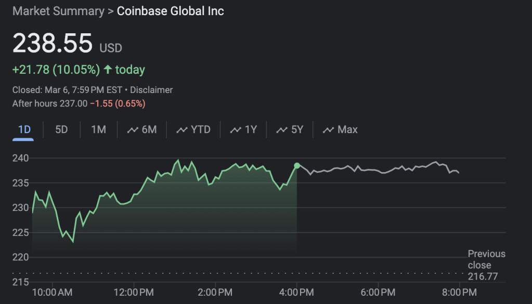Click the trend icon next to 5Y
Image resolution: width=532 pixels, height=304 pixels.
point(281,130)
